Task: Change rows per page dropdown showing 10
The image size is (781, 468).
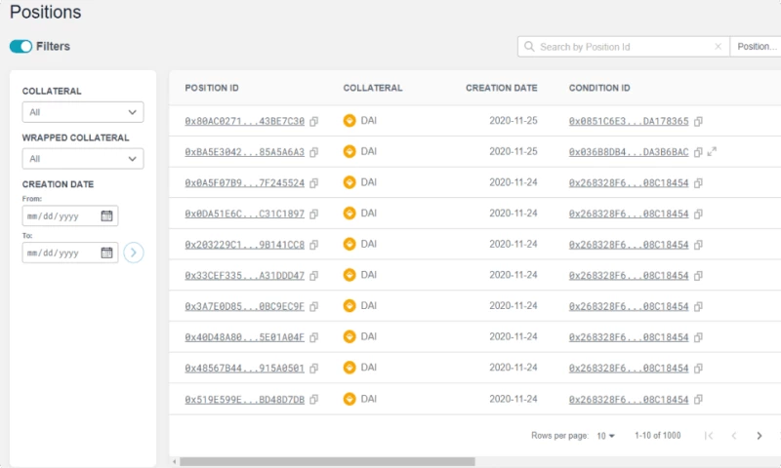Action: 605,436
